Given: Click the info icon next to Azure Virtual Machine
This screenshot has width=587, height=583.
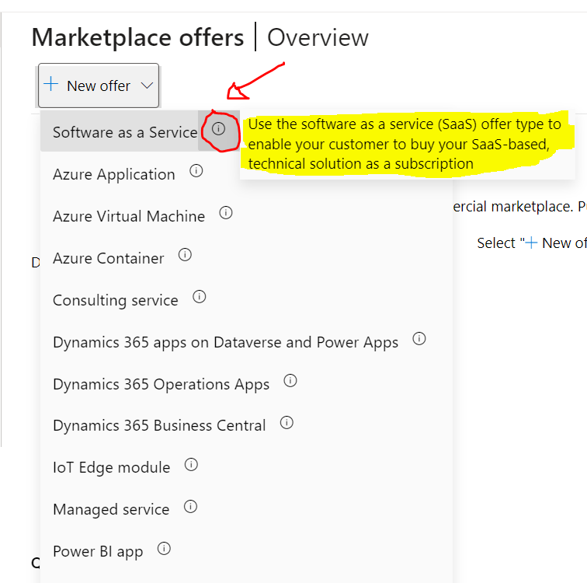Looking at the screenshot, I should tap(226, 213).
